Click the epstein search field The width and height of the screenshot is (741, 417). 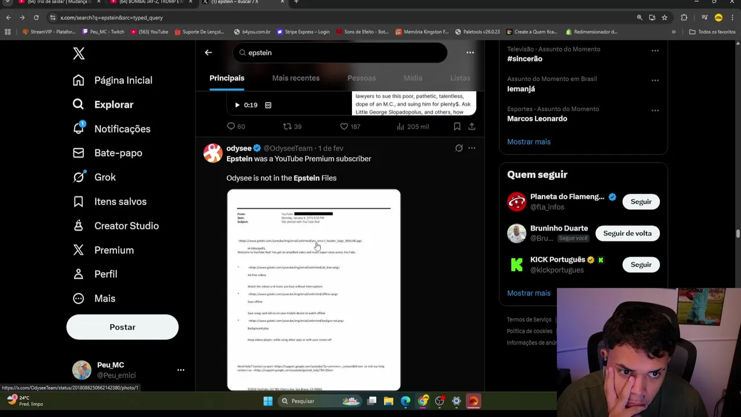click(x=340, y=53)
